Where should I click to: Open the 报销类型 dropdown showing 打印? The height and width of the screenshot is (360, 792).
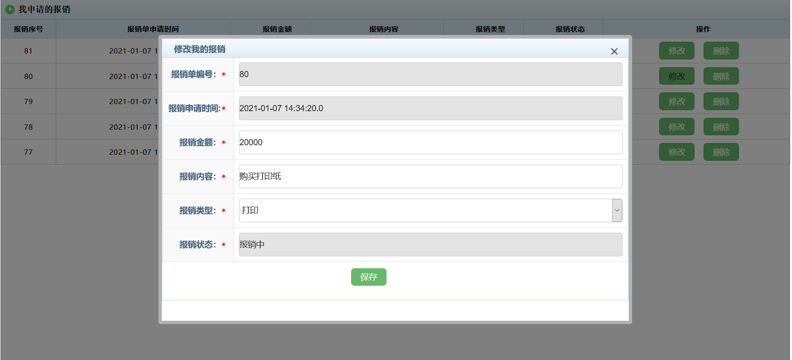click(431, 211)
